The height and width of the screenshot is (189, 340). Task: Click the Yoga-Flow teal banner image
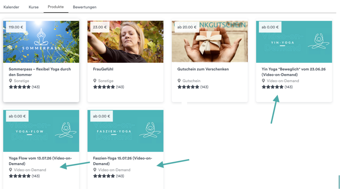[41, 131]
